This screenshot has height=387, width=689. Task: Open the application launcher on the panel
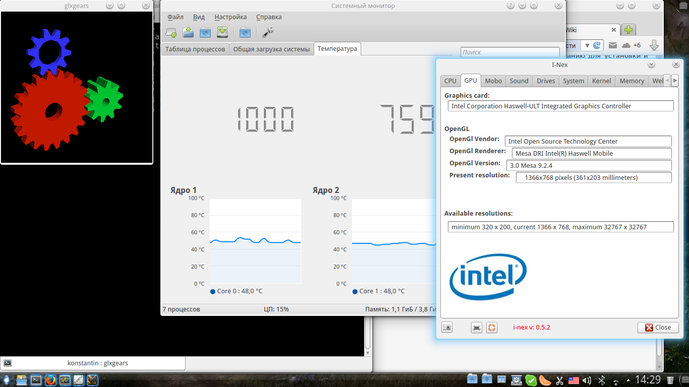[x=8, y=380]
